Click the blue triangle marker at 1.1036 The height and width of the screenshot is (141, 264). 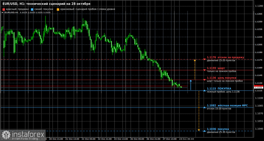(x=204, y=131)
